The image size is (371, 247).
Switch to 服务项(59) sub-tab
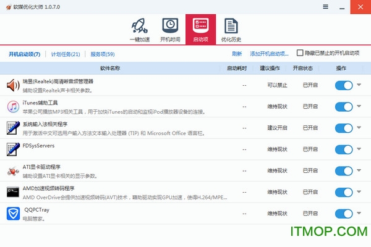pos(103,54)
